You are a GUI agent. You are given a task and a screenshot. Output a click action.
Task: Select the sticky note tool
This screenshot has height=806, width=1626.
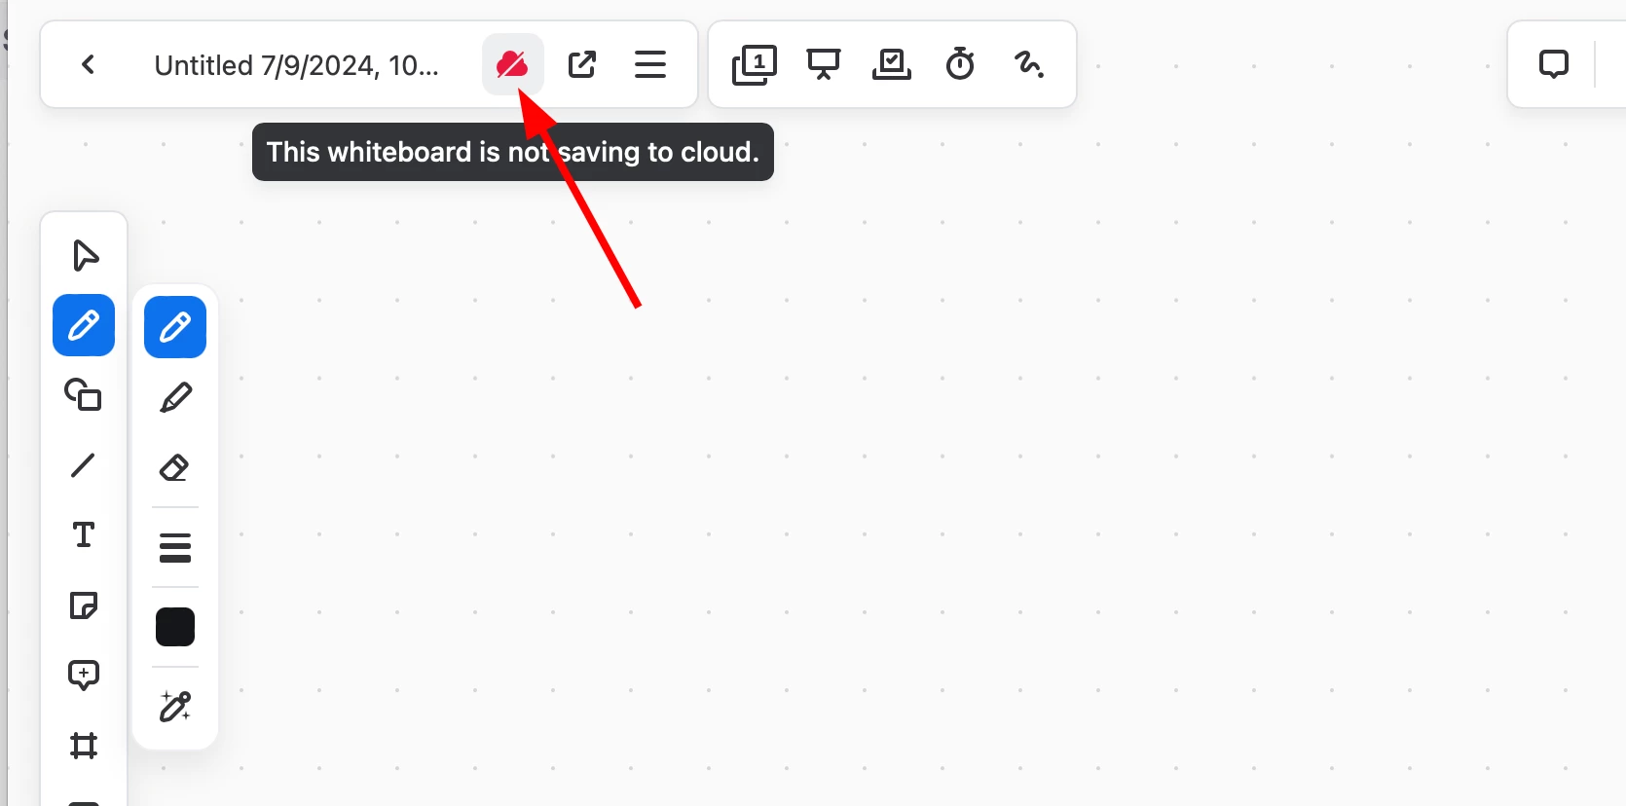coord(84,605)
